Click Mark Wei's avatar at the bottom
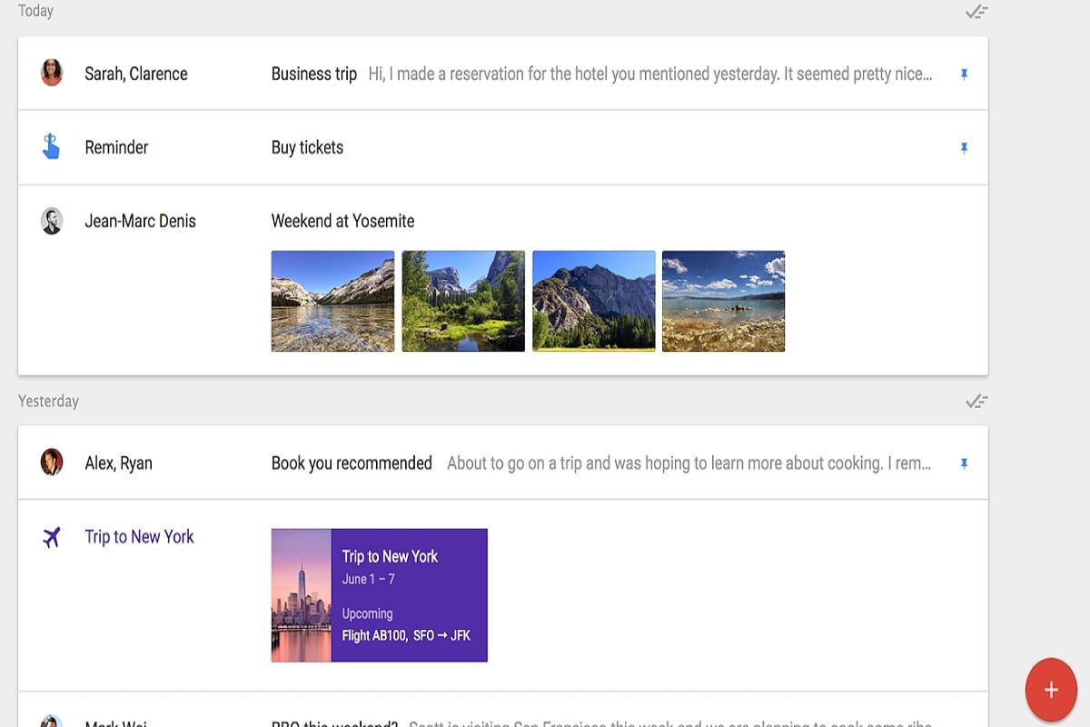The image size is (1090, 727). 52,723
